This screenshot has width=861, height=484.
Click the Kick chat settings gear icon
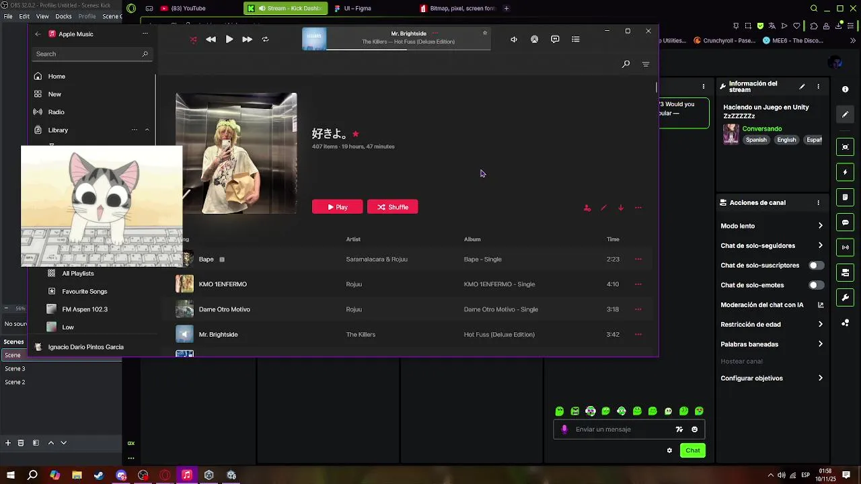click(669, 450)
